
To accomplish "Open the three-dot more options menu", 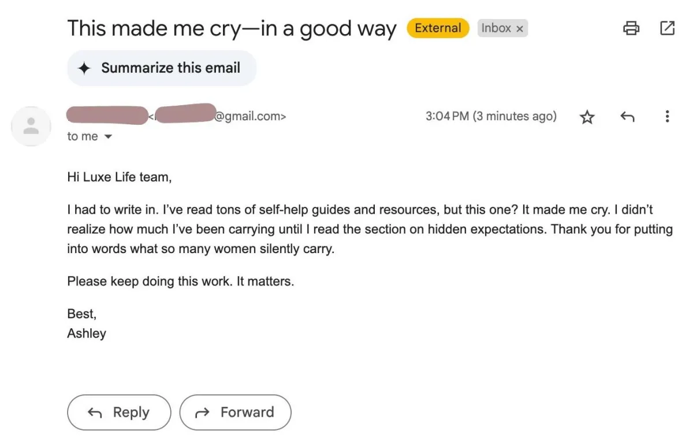I will (x=667, y=117).
